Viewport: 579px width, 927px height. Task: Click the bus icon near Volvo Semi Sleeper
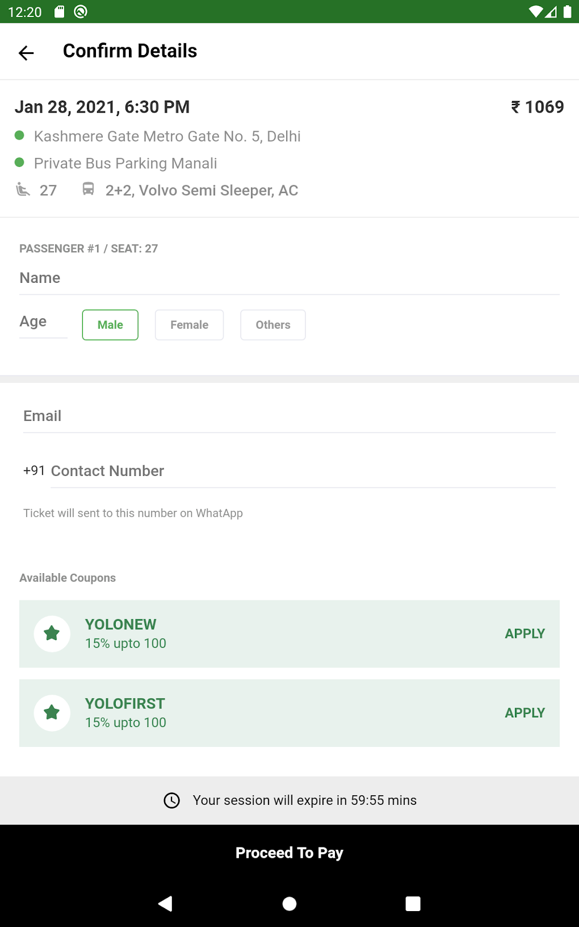(88, 189)
